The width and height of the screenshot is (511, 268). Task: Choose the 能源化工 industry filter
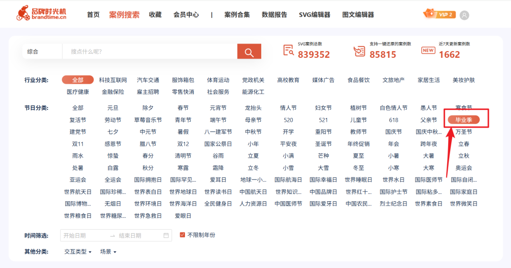253,92
